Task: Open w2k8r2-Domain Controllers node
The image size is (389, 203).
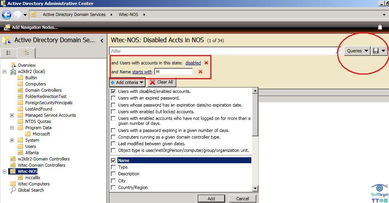Action: click(x=43, y=159)
